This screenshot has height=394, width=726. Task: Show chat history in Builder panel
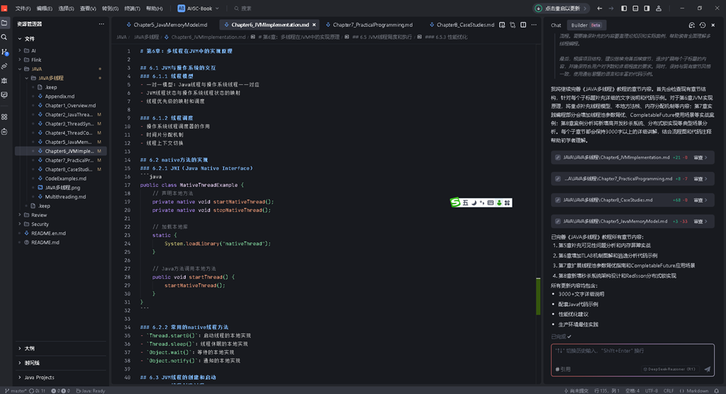point(703,25)
